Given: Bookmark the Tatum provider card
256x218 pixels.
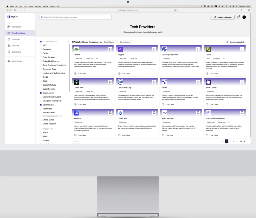Looking at the screenshot, I should coord(198,82).
